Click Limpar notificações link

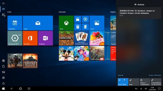point(155,75)
